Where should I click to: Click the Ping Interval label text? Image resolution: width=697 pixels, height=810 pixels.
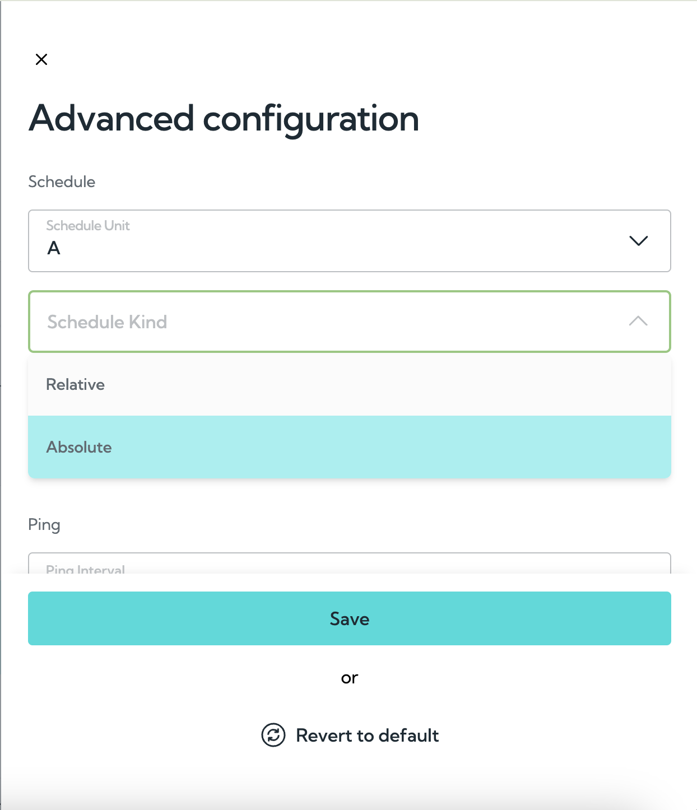click(x=85, y=569)
